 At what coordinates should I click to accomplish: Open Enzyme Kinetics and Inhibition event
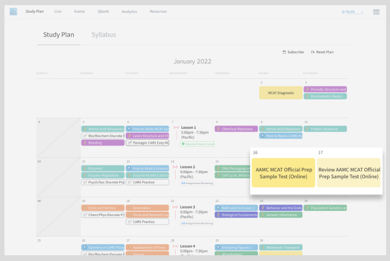148,175
